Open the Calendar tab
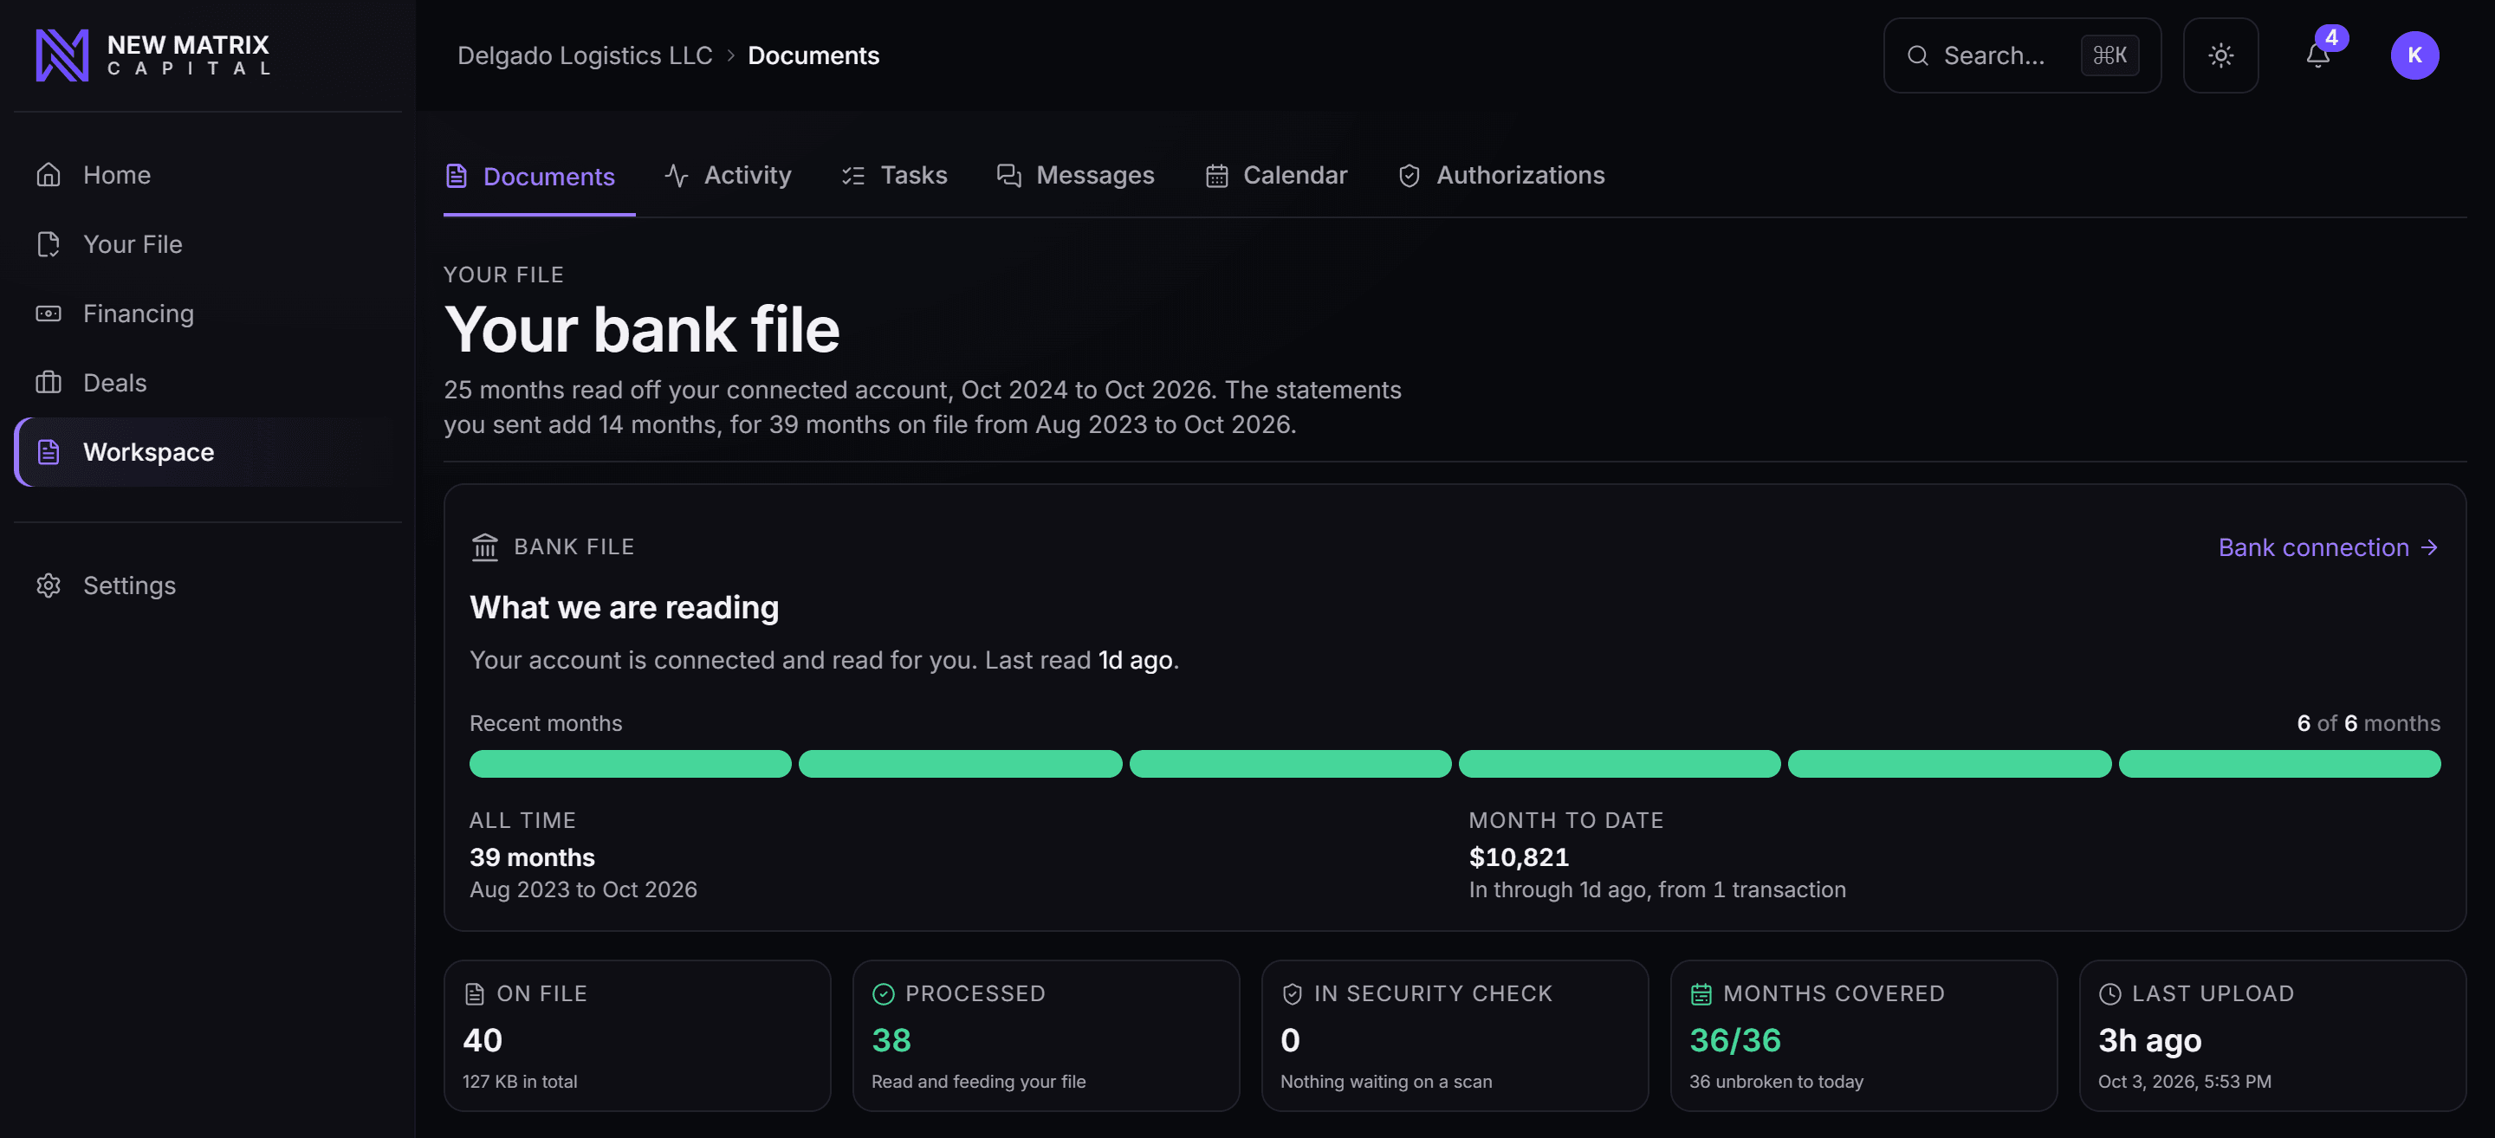 click(x=1275, y=175)
